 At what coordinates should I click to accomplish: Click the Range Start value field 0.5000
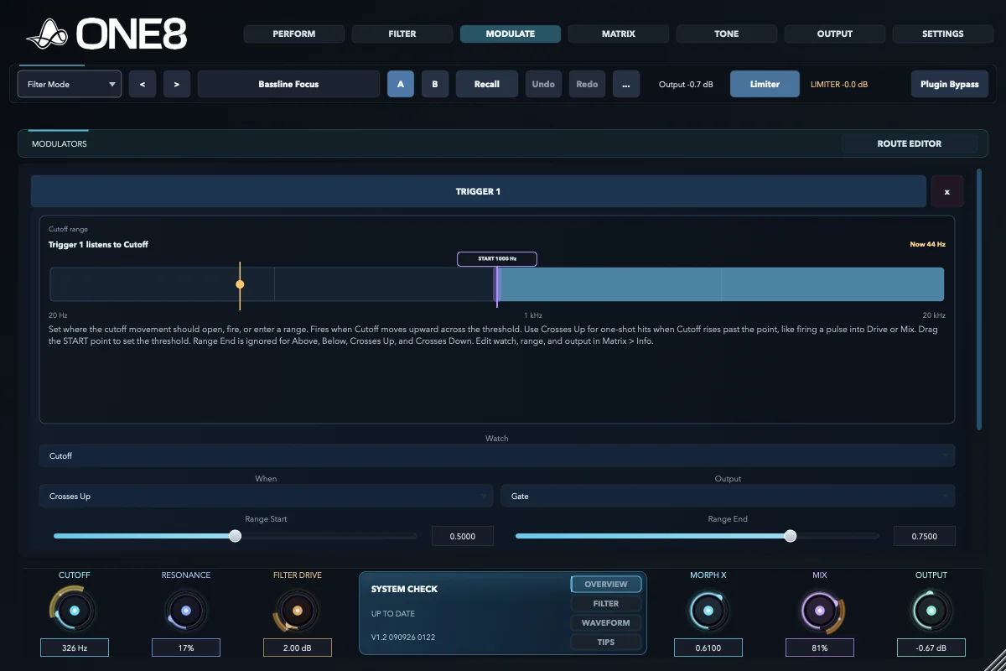(463, 536)
